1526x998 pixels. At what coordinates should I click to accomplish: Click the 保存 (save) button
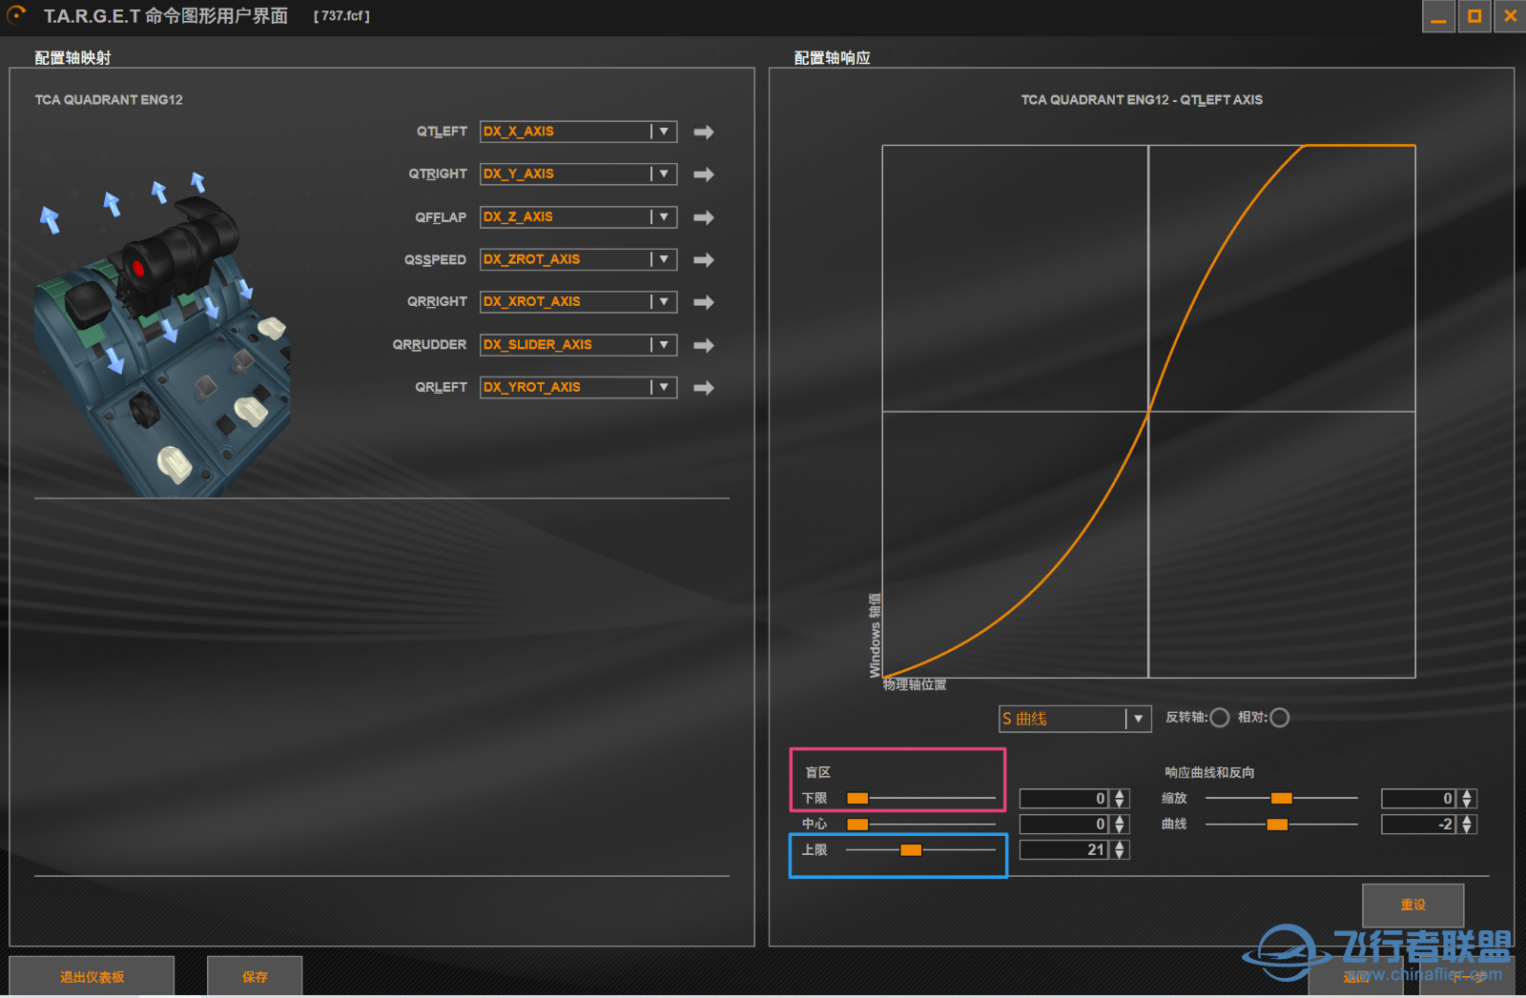[255, 977]
